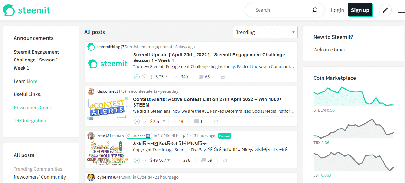405x183 pixels.
Task: Upvote the Contest Alerts post
Action: pos(137,122)
